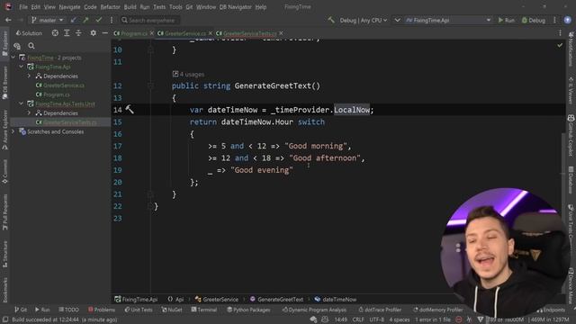Screen dimensions: 576x324
Task: Click in the Search everywhere field
Action: 150,20
